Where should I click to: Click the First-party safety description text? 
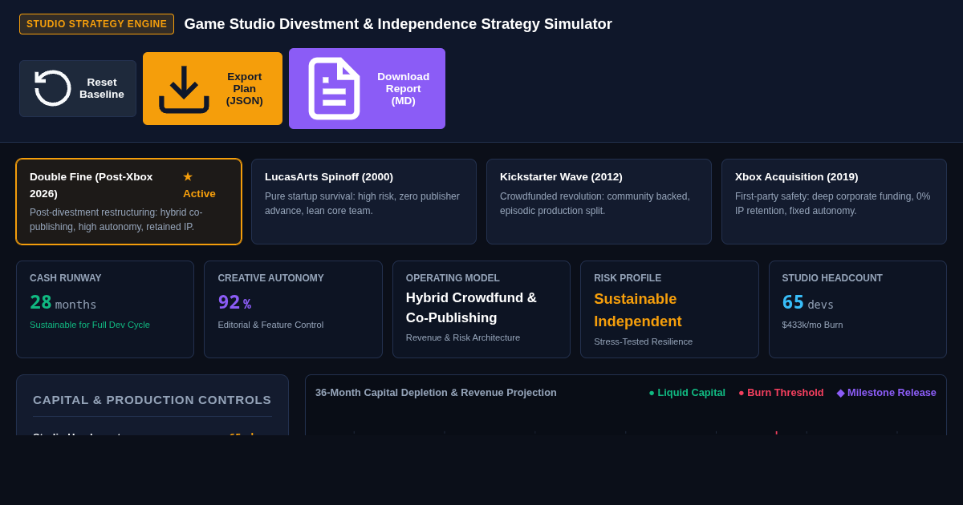tap(833, 204)
